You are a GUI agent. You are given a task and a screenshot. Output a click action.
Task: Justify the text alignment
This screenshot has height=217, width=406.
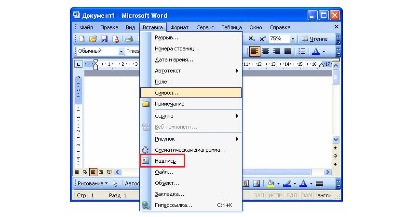(288, 51)
